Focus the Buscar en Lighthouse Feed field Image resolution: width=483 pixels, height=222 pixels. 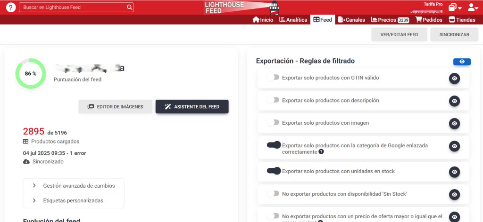click(x=76, y=8)
